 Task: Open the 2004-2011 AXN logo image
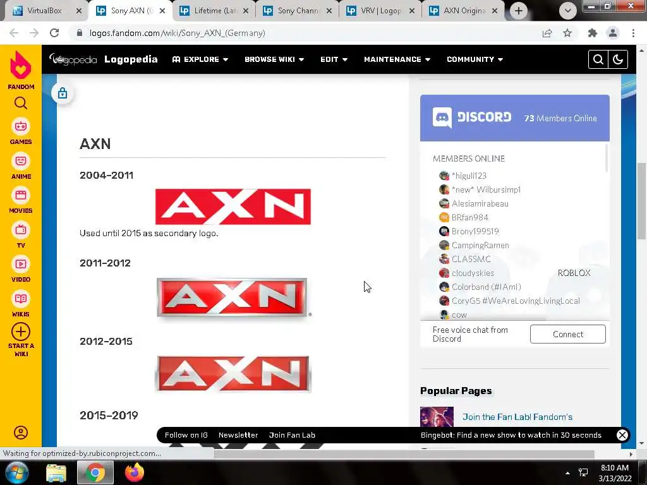click(x=233, y=207)
